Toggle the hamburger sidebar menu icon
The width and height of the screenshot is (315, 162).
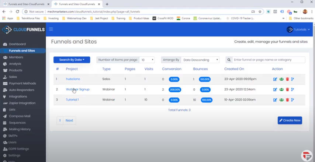coord(51,29)
